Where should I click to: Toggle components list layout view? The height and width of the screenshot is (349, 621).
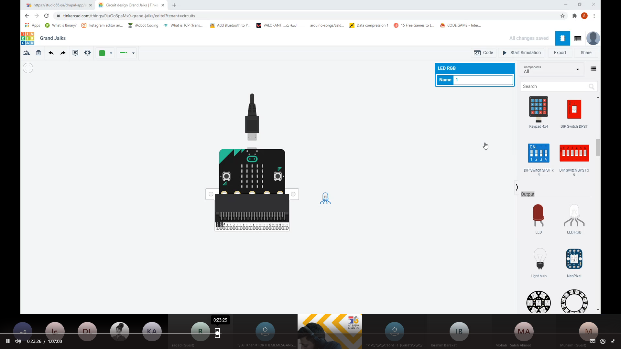pos(593,69)
